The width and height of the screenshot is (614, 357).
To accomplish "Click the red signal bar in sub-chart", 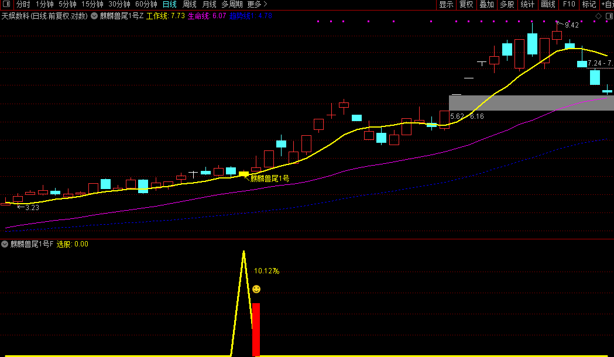I will (256, 329).
